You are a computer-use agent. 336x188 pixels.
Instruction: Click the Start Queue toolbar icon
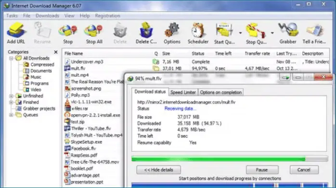pos(224,33)
